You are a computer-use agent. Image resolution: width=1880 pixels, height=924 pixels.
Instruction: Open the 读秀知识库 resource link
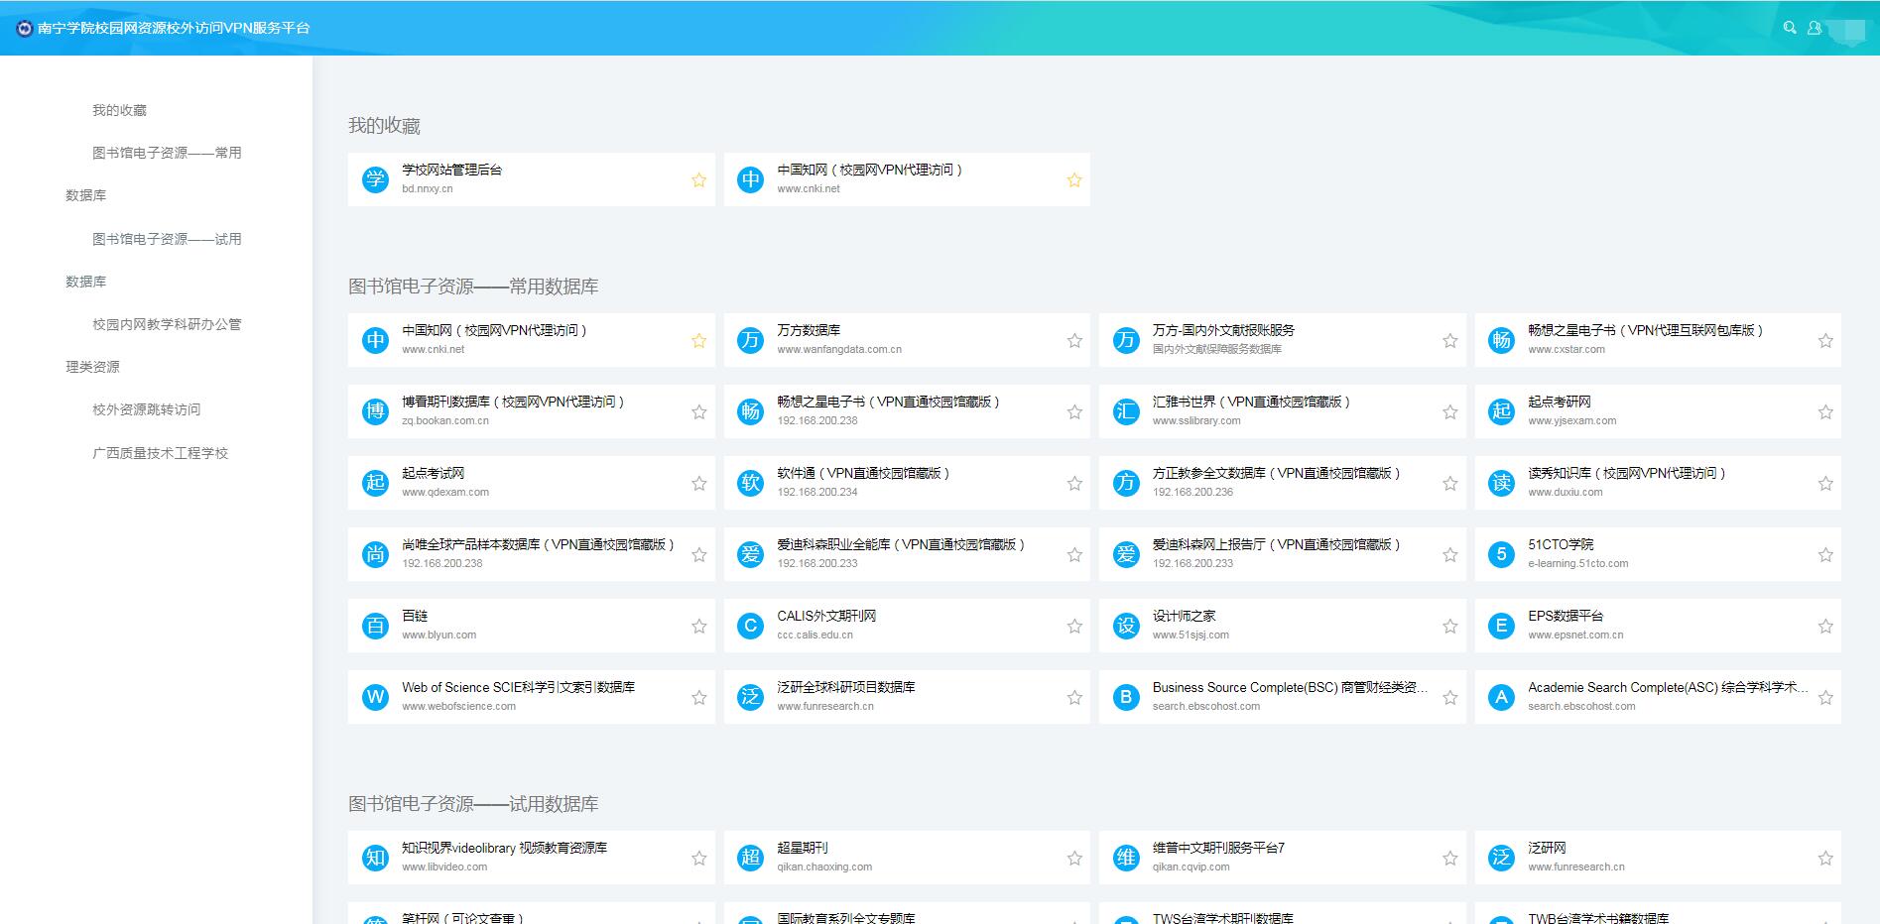(1626, 474)
